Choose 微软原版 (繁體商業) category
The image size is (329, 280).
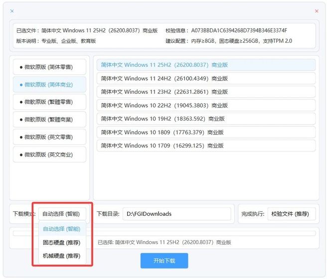(x=49, y=120)
